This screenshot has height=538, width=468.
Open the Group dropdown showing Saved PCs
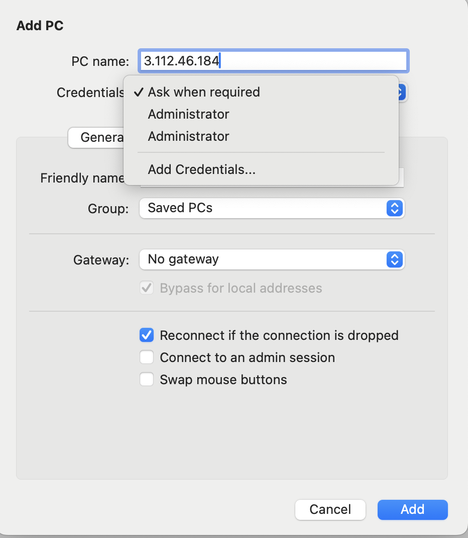pyautogui.click(x=272, y=208)
